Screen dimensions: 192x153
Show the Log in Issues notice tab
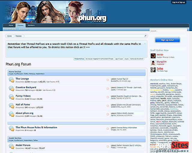119,59
